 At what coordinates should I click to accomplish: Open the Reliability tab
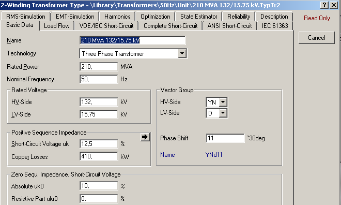[239, 17]
